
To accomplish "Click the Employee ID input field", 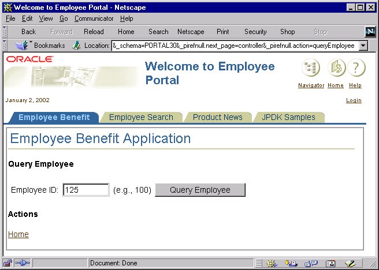I will (86, 190).
